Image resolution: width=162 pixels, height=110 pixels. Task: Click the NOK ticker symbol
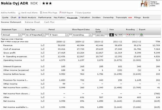click(x=34, y=3)
